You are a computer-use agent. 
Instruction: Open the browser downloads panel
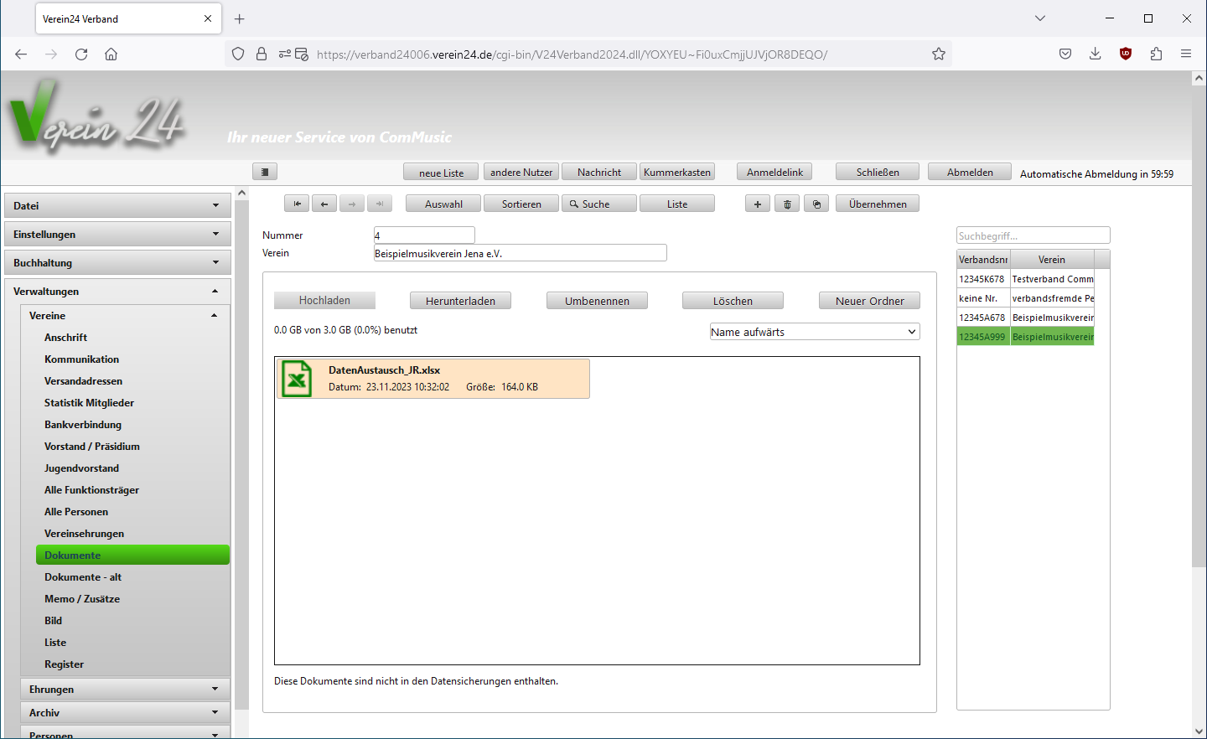pyautogui.click(x=1096, y=54)
